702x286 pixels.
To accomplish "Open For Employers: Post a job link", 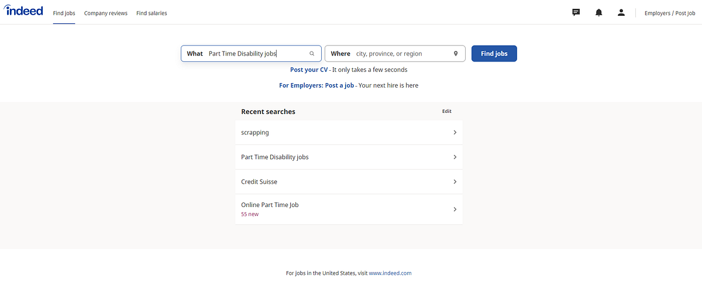I will 316,85.
